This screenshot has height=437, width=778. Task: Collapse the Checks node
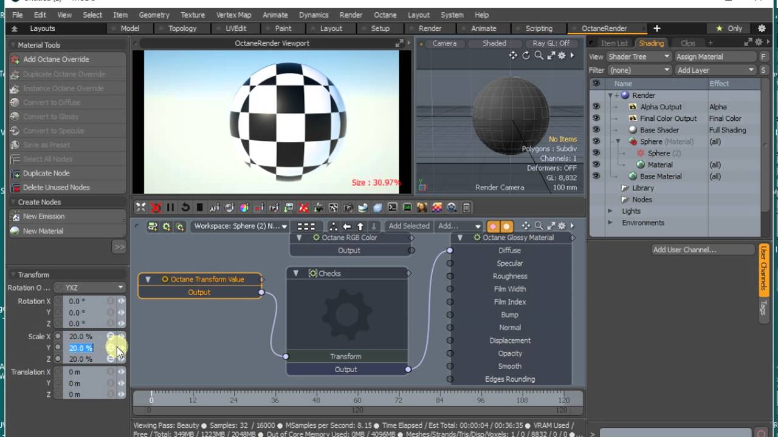[x=296, y=274]
